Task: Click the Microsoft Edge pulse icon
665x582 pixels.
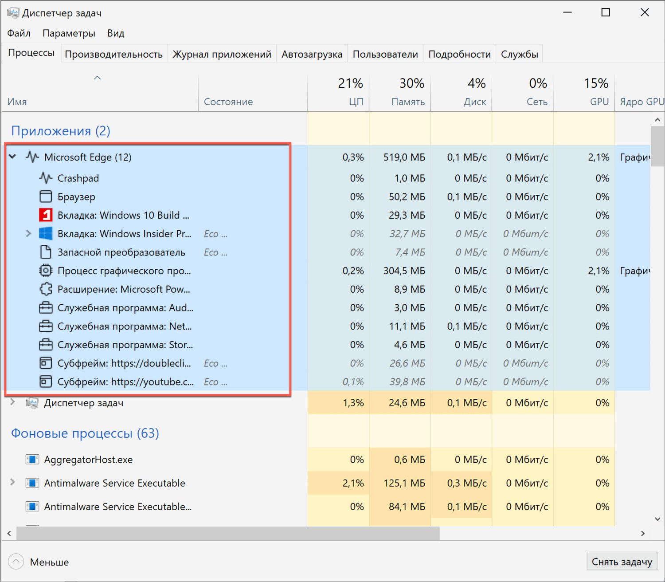Action: tap(32, 157)
